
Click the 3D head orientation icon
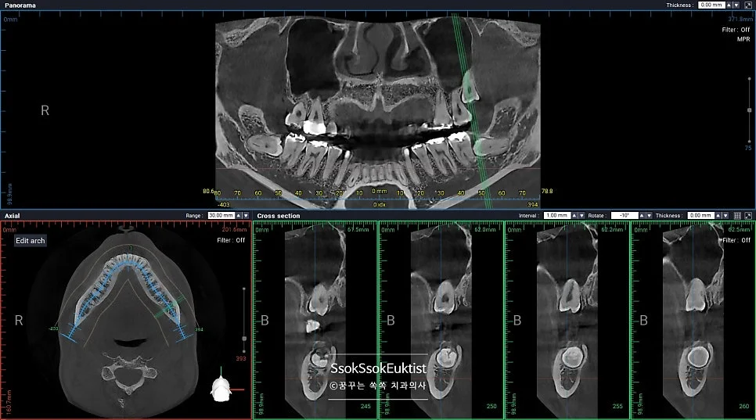[221, 389]
